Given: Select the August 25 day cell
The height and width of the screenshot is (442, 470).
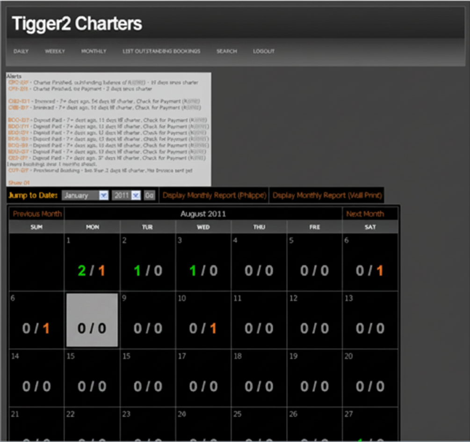Looking at the screenshot, I should tap(259, 425).
